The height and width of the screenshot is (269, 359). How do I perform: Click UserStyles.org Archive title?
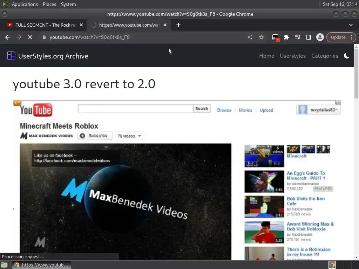(x=53, y=56)
